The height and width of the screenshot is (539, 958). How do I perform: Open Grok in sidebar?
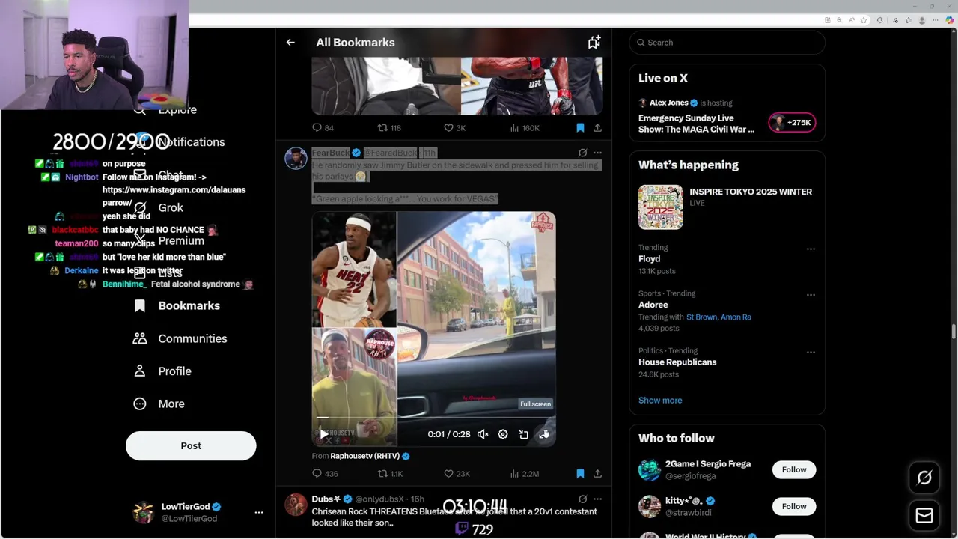(x=159, y=208)
